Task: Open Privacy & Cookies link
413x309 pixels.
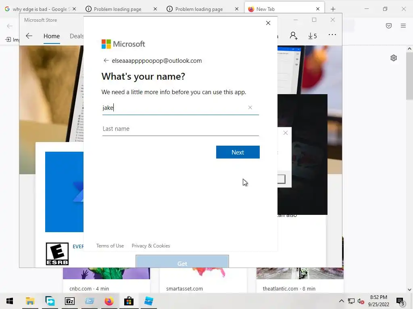Action: [151, 246]
